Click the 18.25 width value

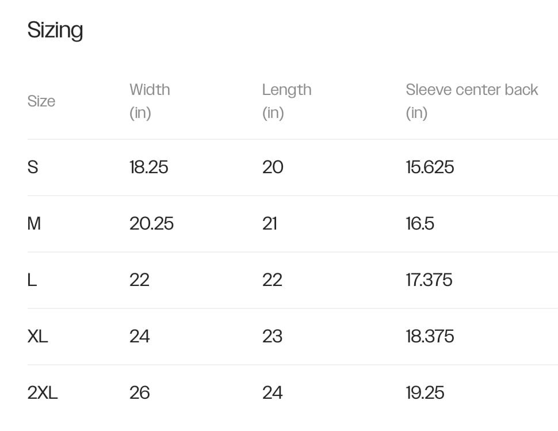pos(148,167)
